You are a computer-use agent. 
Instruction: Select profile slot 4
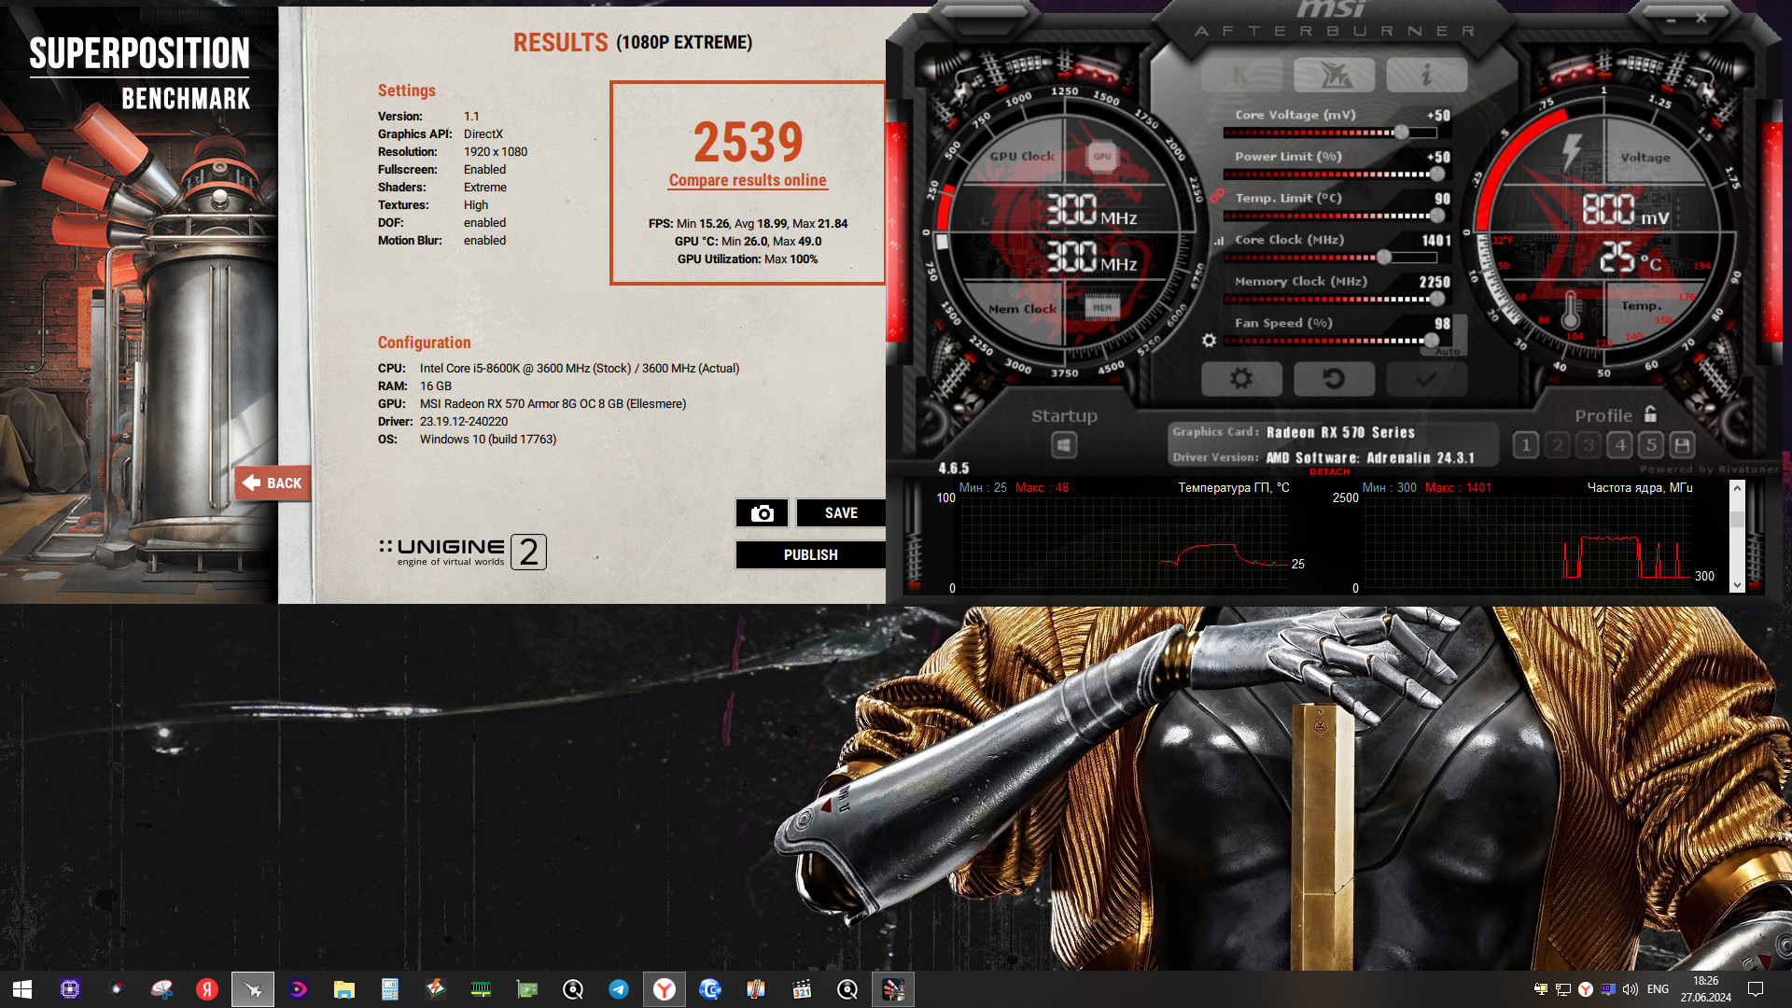pyautogui.click(x=1620, y=445)
